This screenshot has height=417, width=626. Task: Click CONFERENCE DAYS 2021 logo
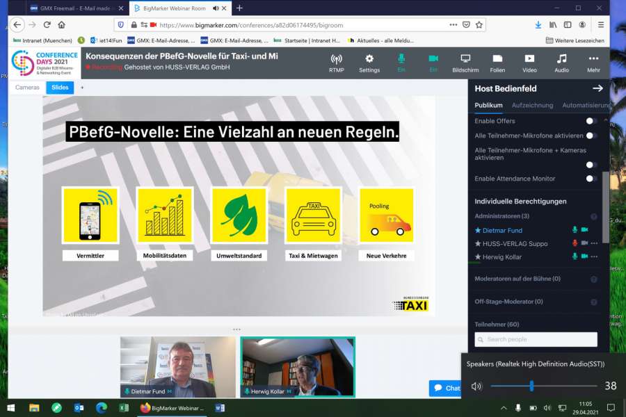click(x=45, y=63)
